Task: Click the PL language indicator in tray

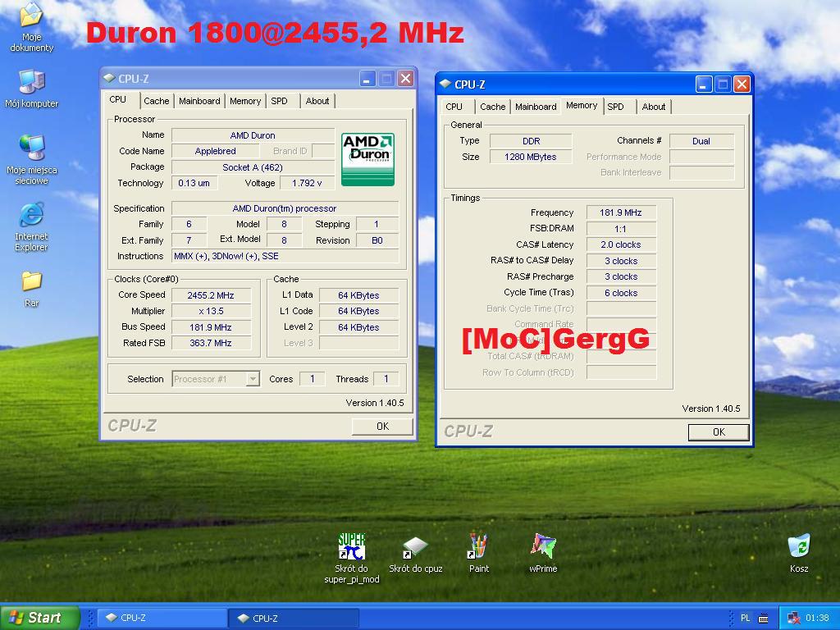Action: tap(745, 618)
